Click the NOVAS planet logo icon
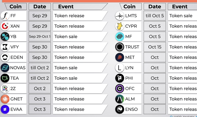Image resolution: width=197 pixels, height=117 pixels. [x=5, y=68]
